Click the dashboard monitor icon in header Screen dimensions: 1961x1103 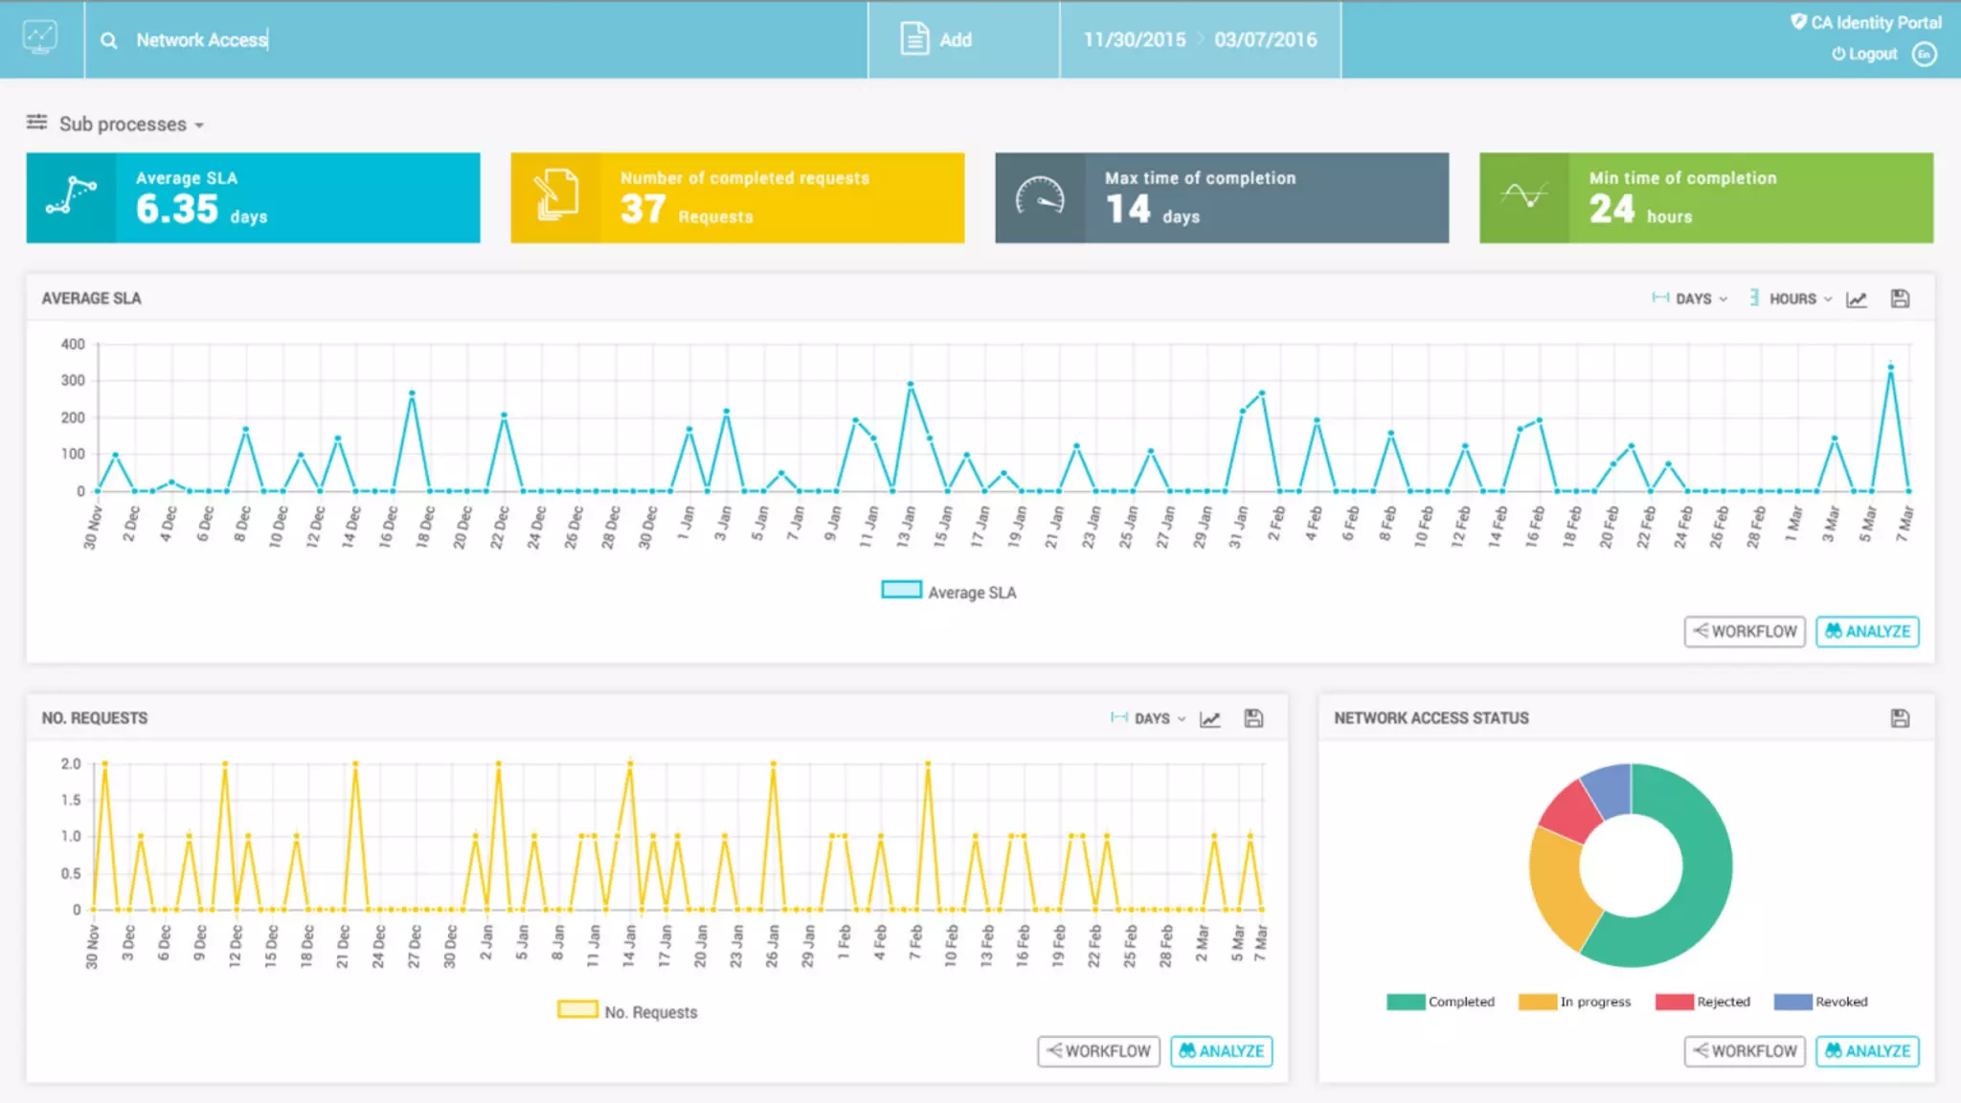pyautogui.click(x=40, y=38)
